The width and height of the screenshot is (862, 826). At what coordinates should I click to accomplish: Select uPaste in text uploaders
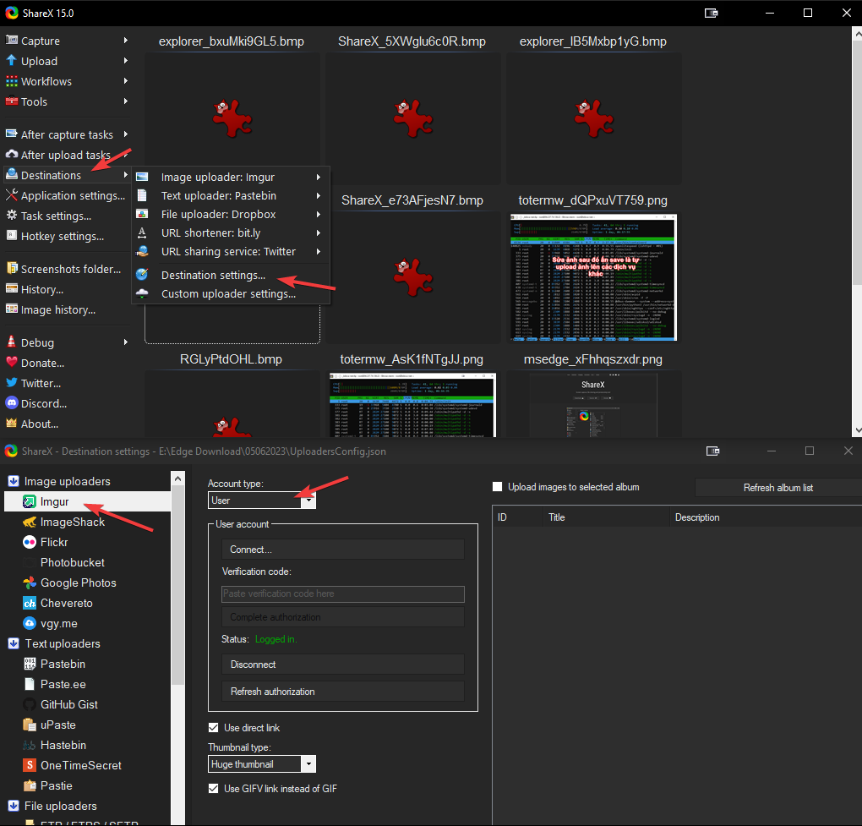(x=57, y=725)
